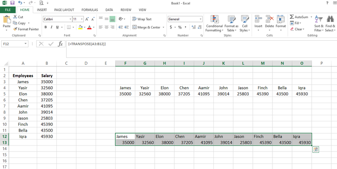Viewport: 337px width, 169px height.
Task: Click the Save icon in quick access toolbar
Action: coord(12,3)
